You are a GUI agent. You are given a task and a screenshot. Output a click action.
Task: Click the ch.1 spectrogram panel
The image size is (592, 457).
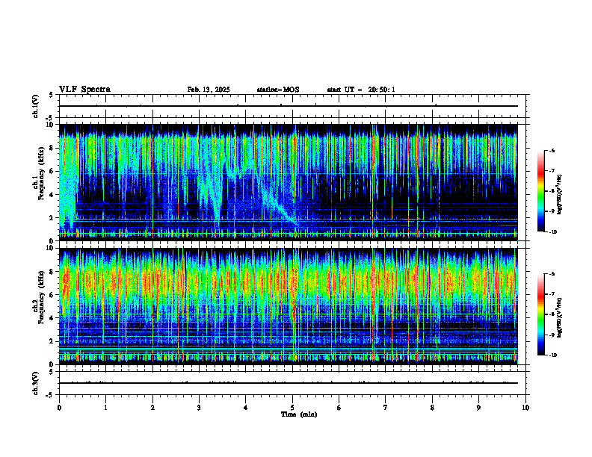click(288, 182)
